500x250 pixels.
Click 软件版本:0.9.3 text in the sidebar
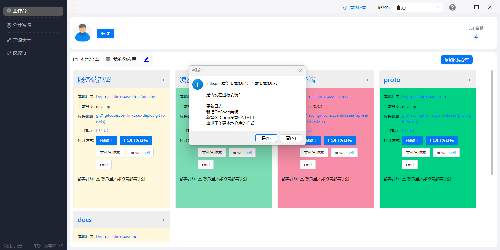click(49, 246)
